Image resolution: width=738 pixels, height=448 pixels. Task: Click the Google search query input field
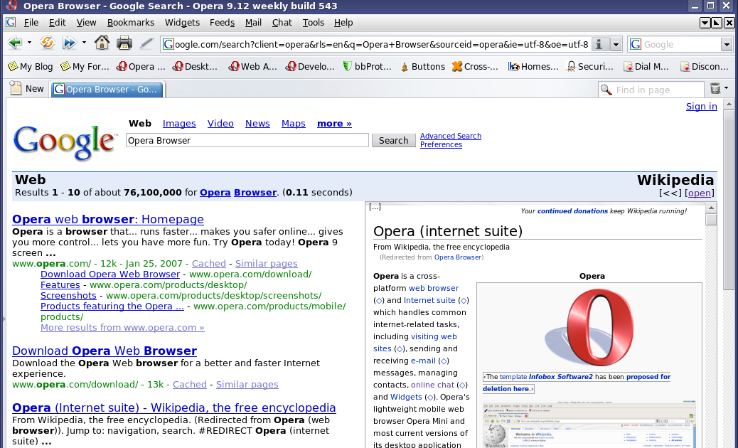(x=247, y=140)
